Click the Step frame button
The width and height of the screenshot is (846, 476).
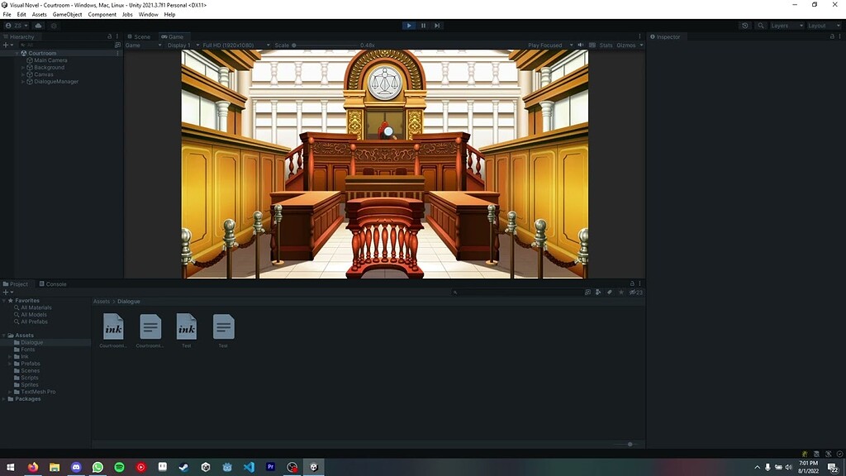click(x=436, y=25)
